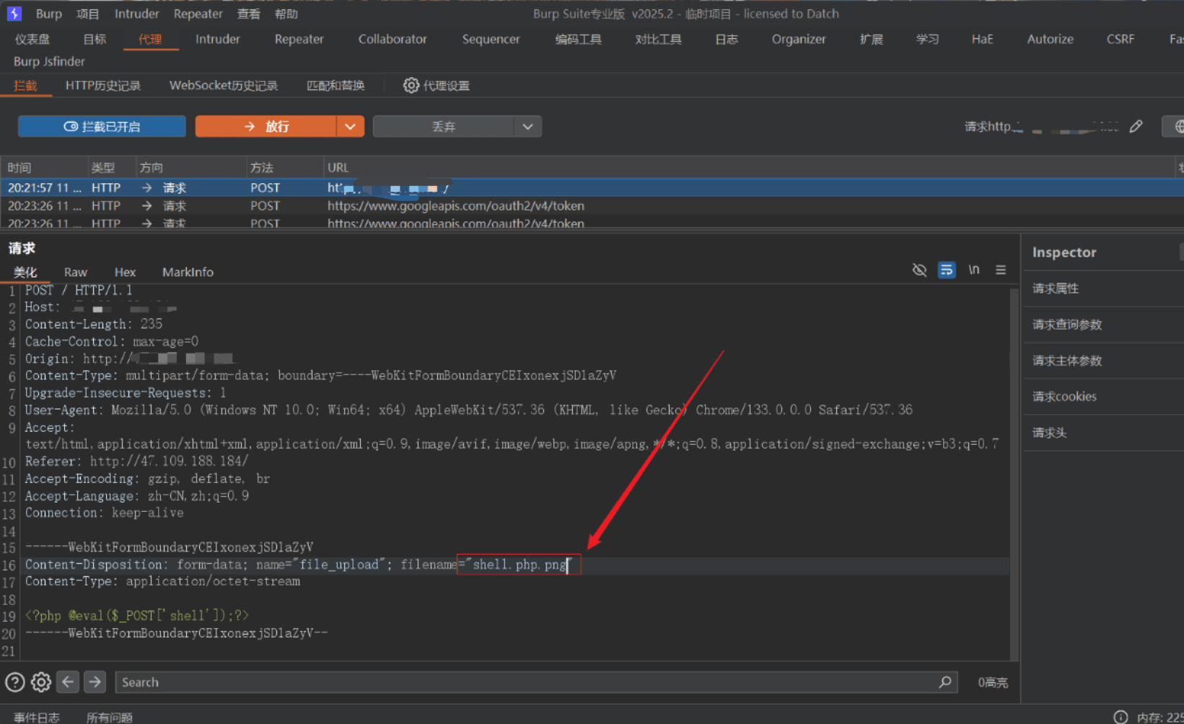Viewport: 1184px width, 724px height.
Task: Click the pencil edit icon next to request target
Action: point(1136,127)
